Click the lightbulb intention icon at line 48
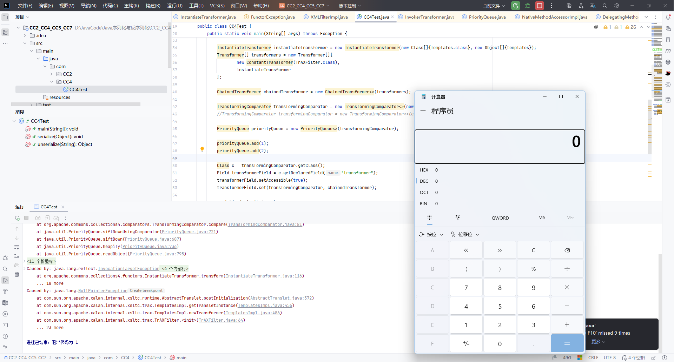The image size is (674, 362). click(202, 149)
